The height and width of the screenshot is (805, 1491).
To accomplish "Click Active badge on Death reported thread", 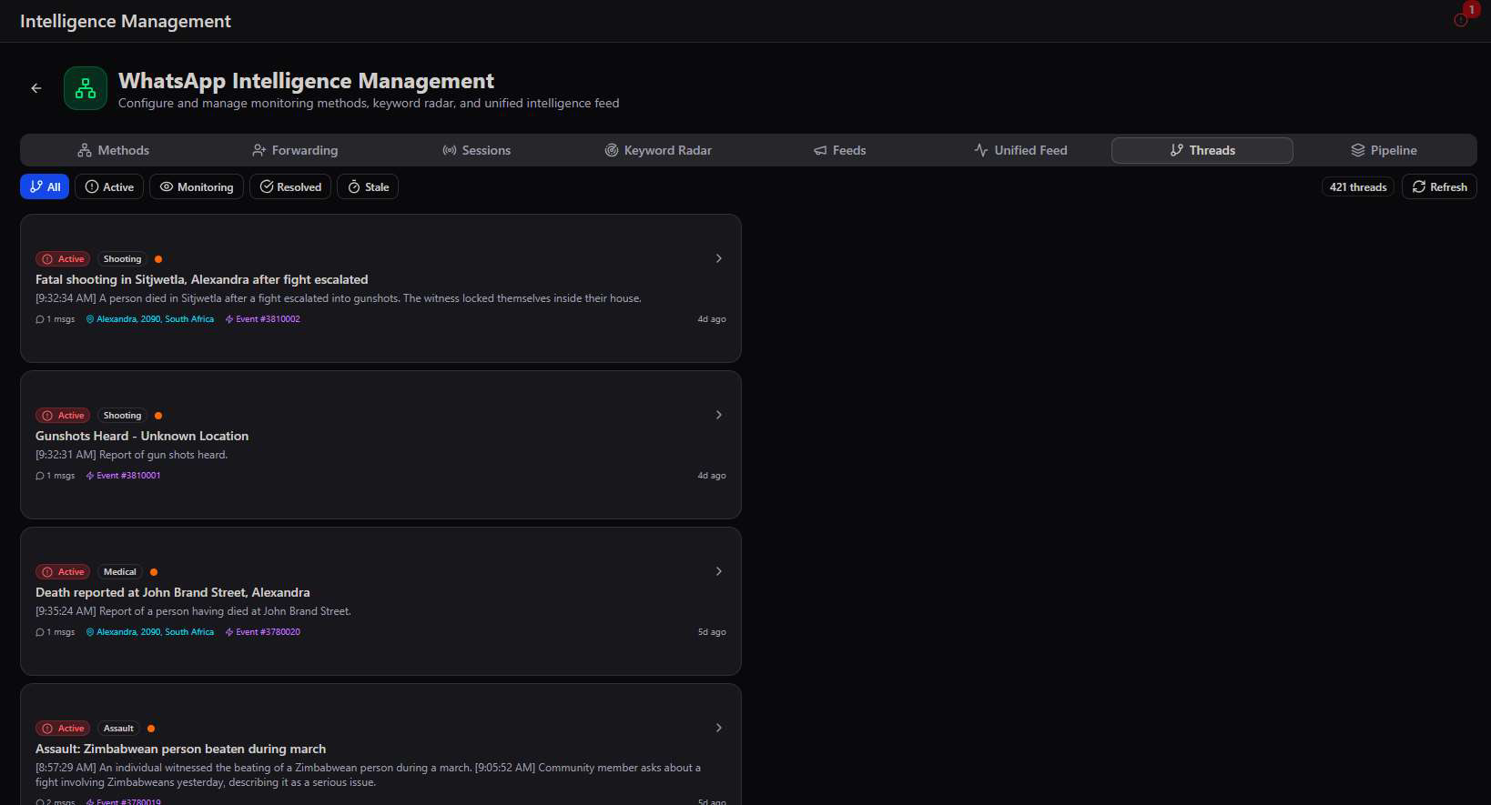I will pyautogui.click(x=63, y=572).
